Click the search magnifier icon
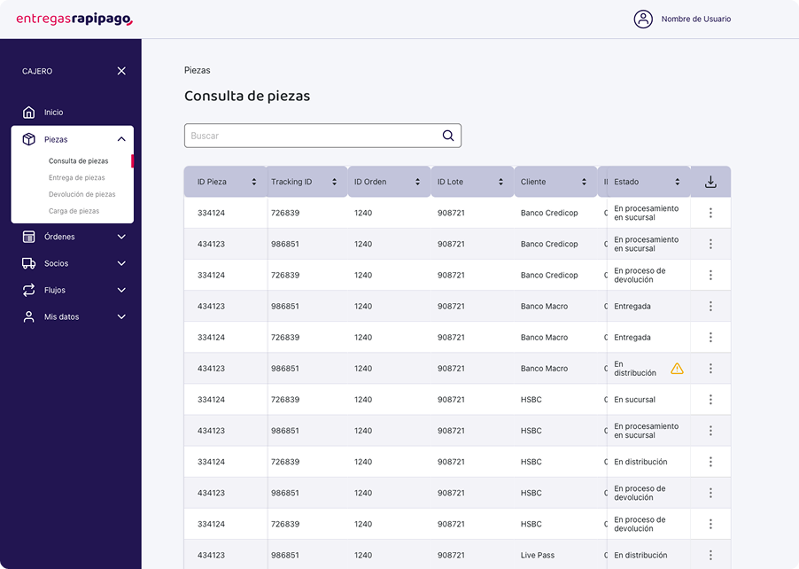The image size is (799, 569). [448, 136]
